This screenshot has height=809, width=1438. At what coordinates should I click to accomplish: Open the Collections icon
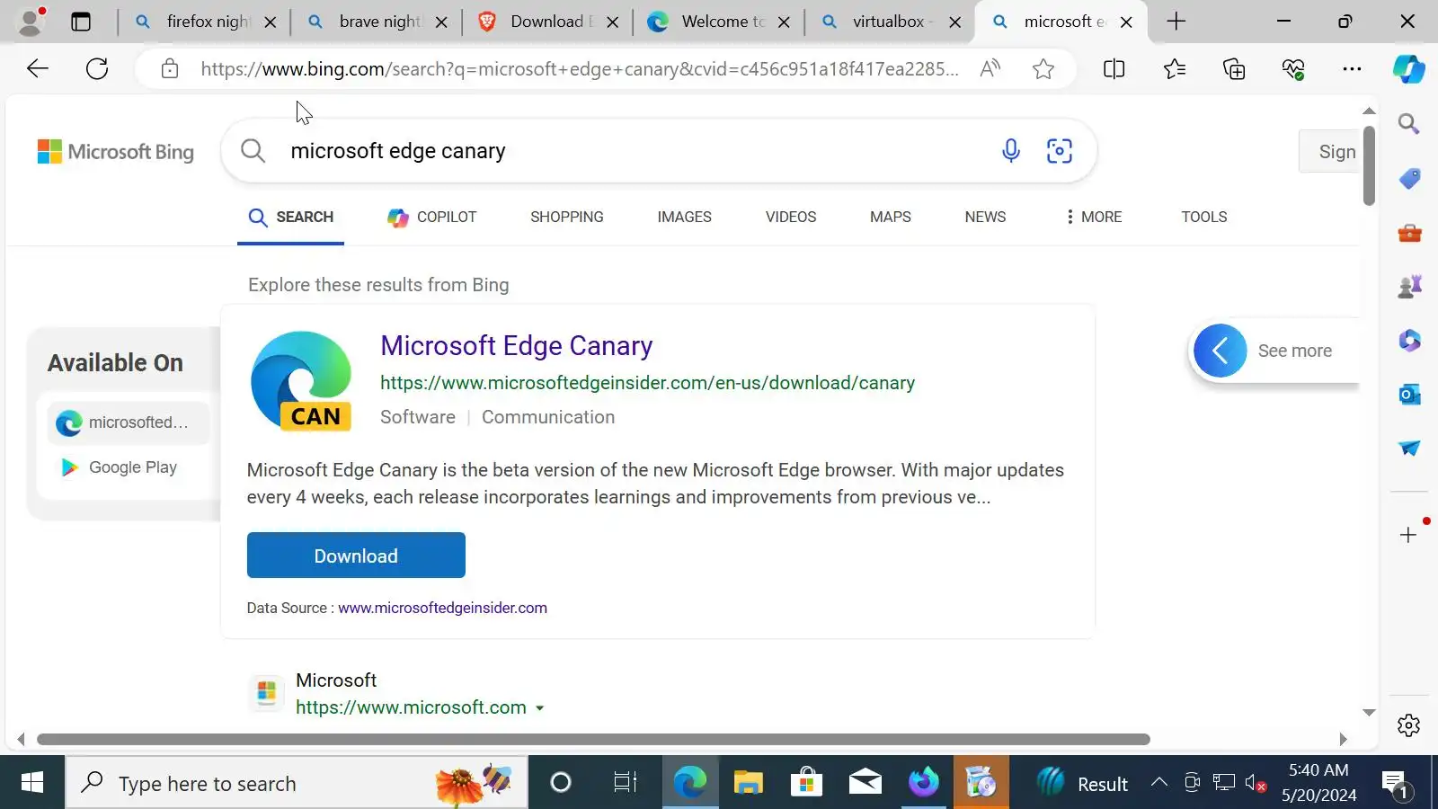[x=1234, y=69]
